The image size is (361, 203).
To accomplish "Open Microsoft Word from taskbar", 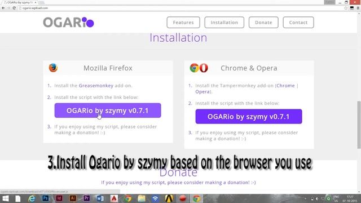I will point(100,198).
